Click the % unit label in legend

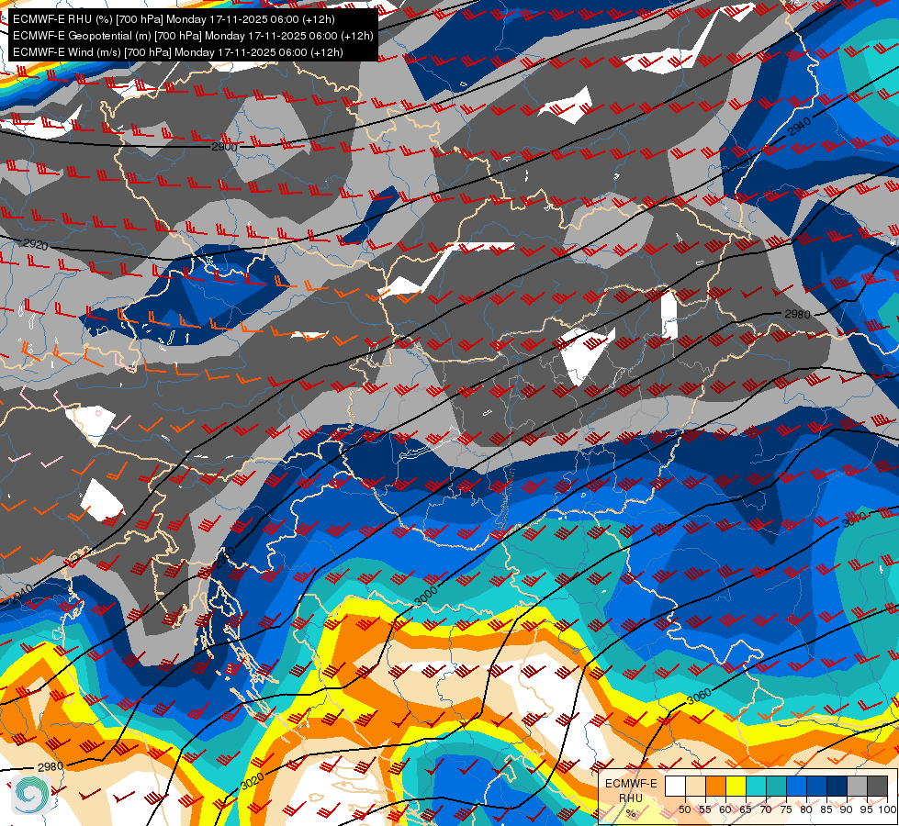[x=631, y=813]
